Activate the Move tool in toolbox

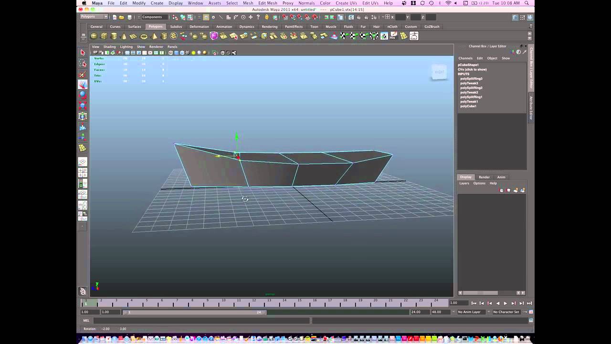coord(83,84)
